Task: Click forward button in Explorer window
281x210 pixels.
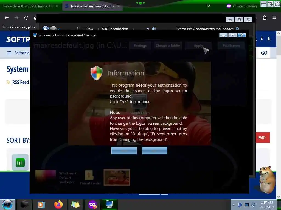Action: click(x=53, y=28)
